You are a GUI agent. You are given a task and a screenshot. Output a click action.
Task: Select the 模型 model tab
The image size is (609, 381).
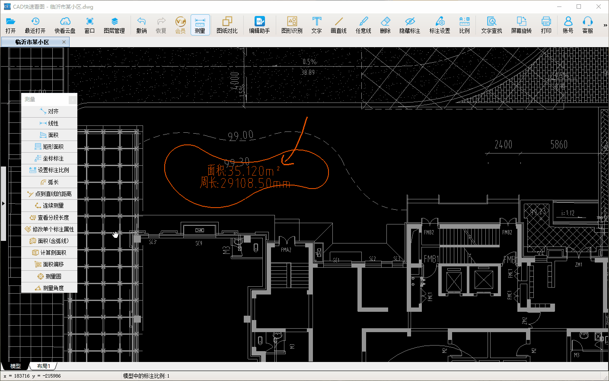coord(15,366)
